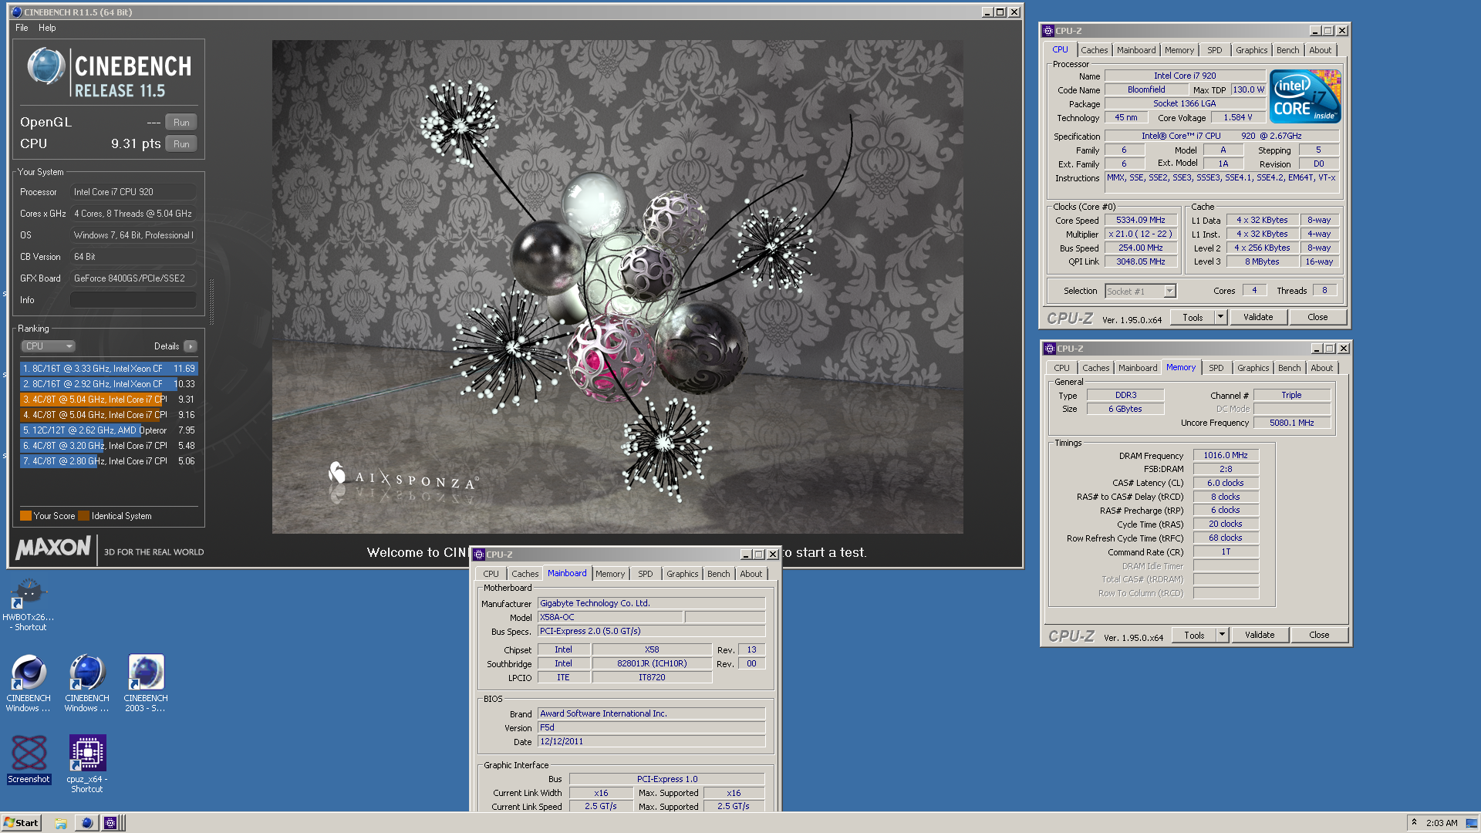The width and height of the screenshot is (1481, 833).
Task: Click DRAM Frequency value 1016.0 MHz
Action: (1226, 456)
